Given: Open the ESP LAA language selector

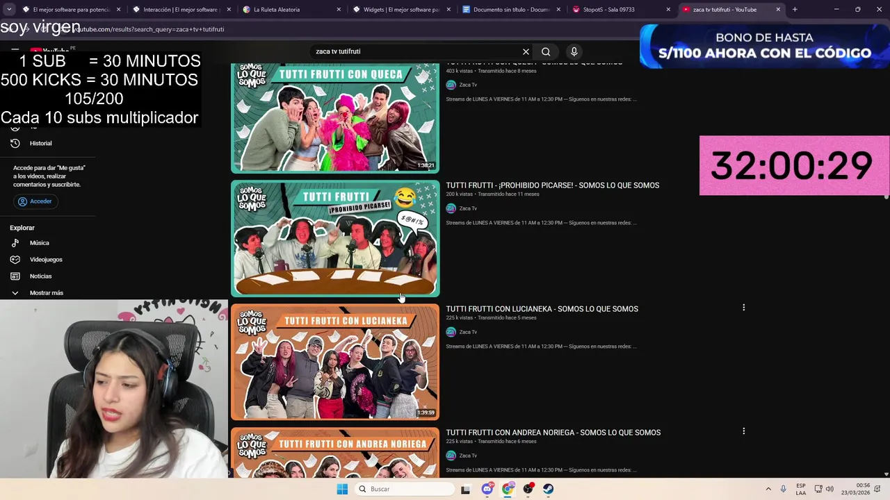Looking at the screenshot, I should (x=801, y=489).
